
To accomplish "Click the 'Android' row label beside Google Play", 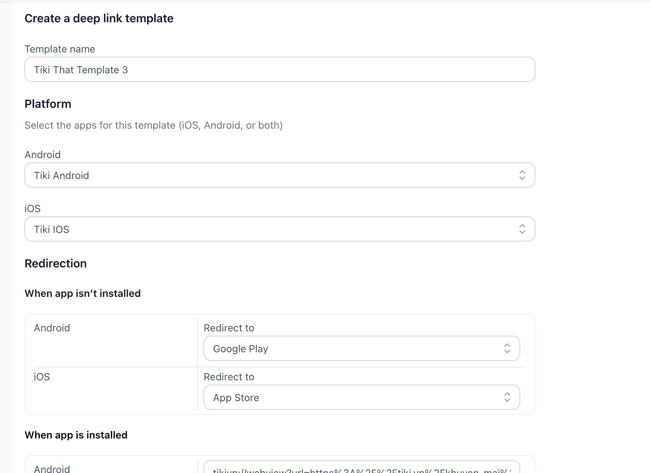I will (52, 328).
